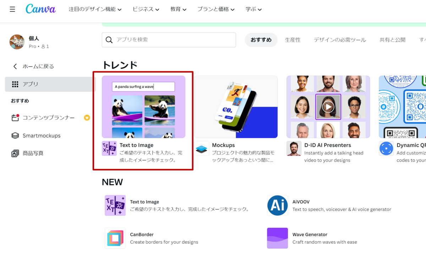Image resolution: width=426 pixels, height=253 pixels.
Task: Click the back arrow beside ホームに戻る
Action: [15, 66]
